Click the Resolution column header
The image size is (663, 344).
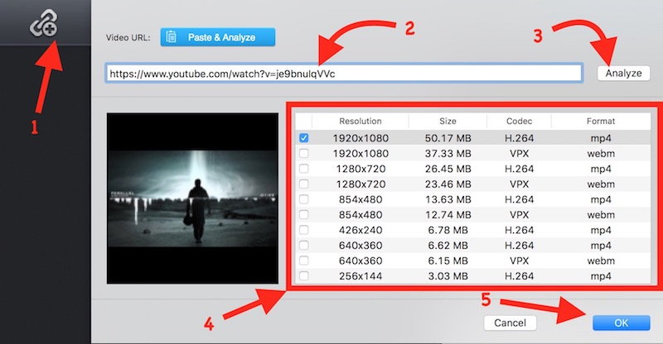click(x=361, y=122)
